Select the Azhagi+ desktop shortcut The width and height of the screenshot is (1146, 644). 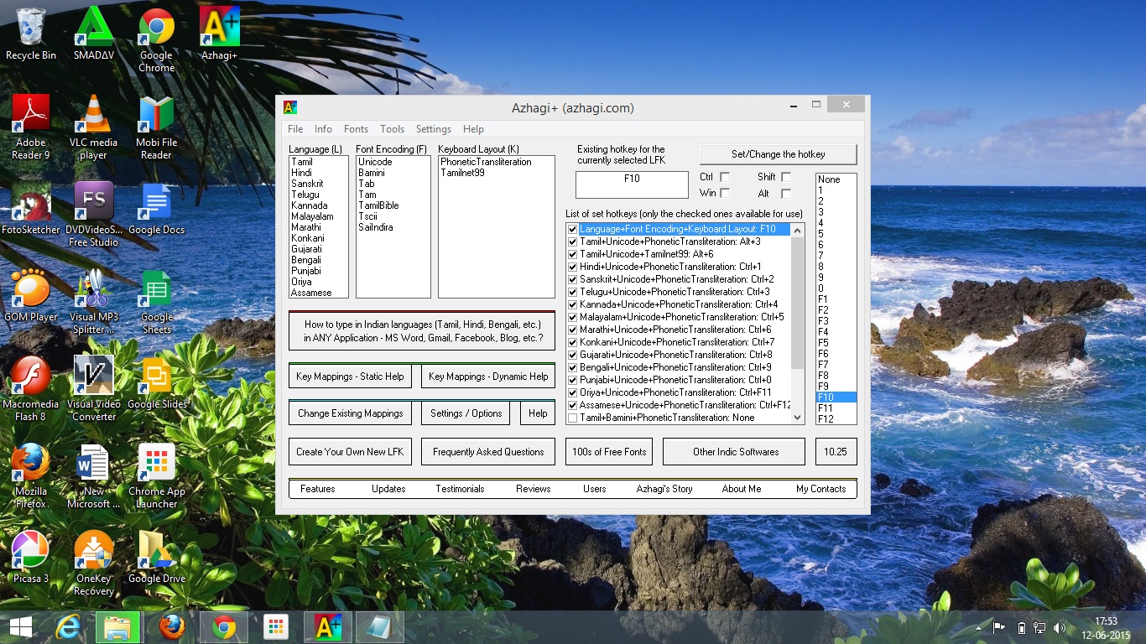pyautogui.click(x=219, y=35)
